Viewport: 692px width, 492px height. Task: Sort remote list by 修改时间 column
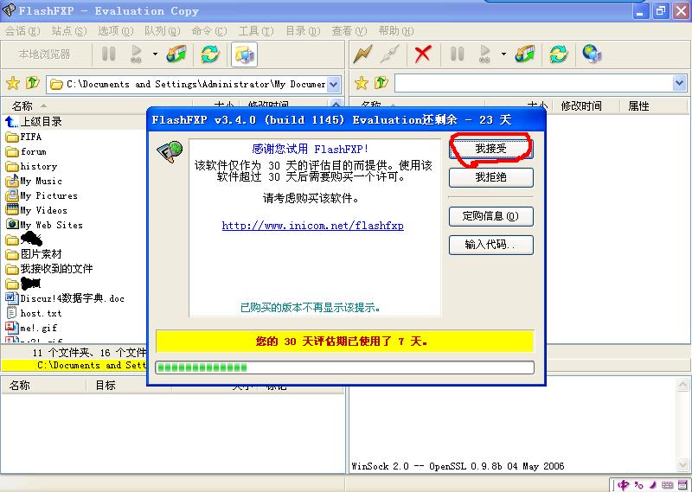click(580, 105)
